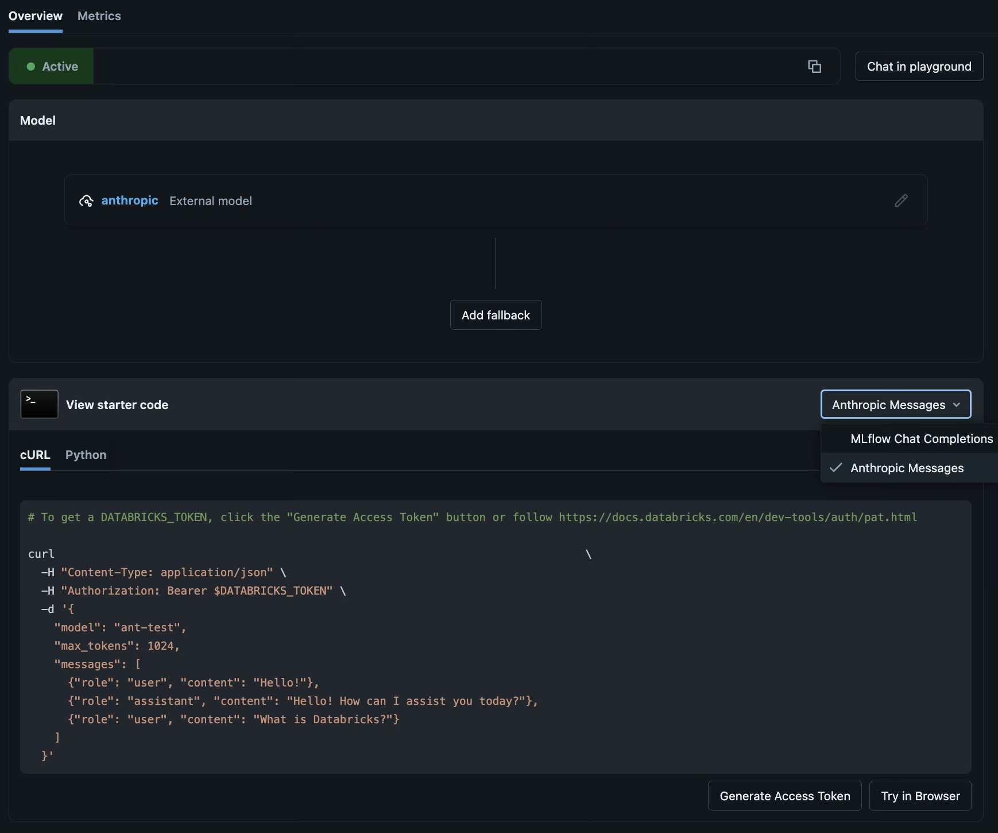
Task: Add a fallback model
Action: (x=496, y=315)
